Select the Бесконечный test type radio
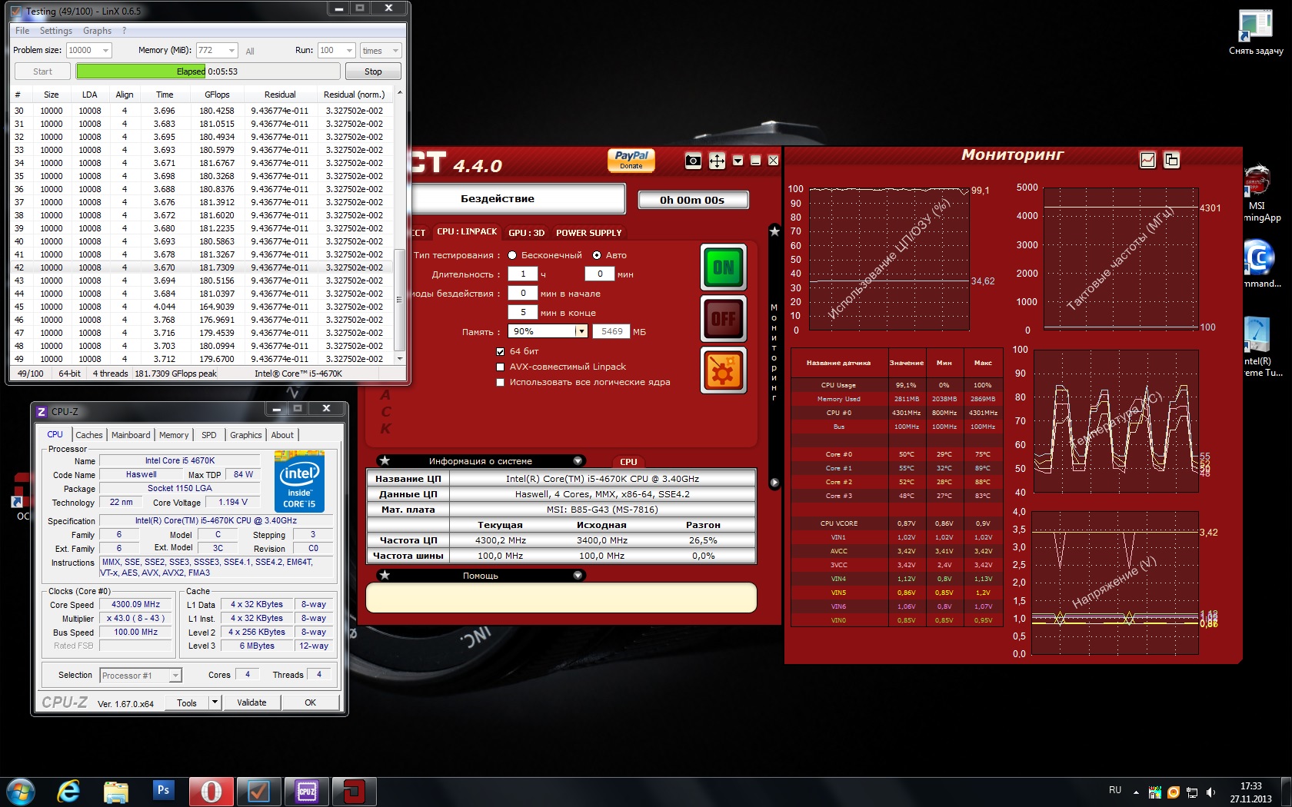Image resolution: width=1292 pixels, height=807 pixels. pos(512,255)
